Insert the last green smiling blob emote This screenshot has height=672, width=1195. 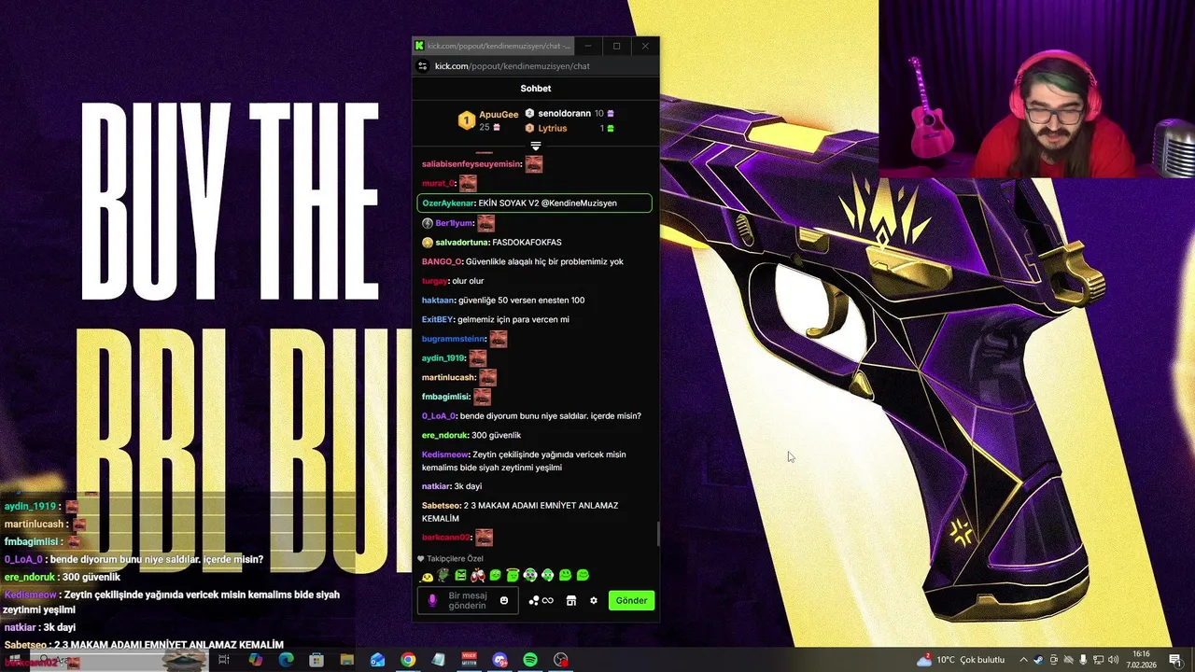click(x=583, y=575)
